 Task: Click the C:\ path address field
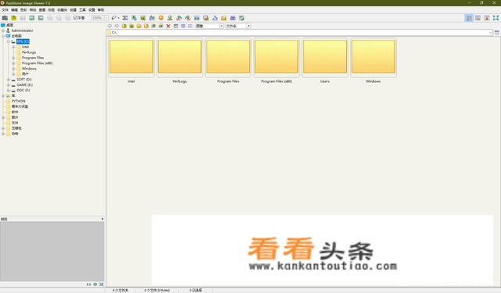tap(300, 33)
